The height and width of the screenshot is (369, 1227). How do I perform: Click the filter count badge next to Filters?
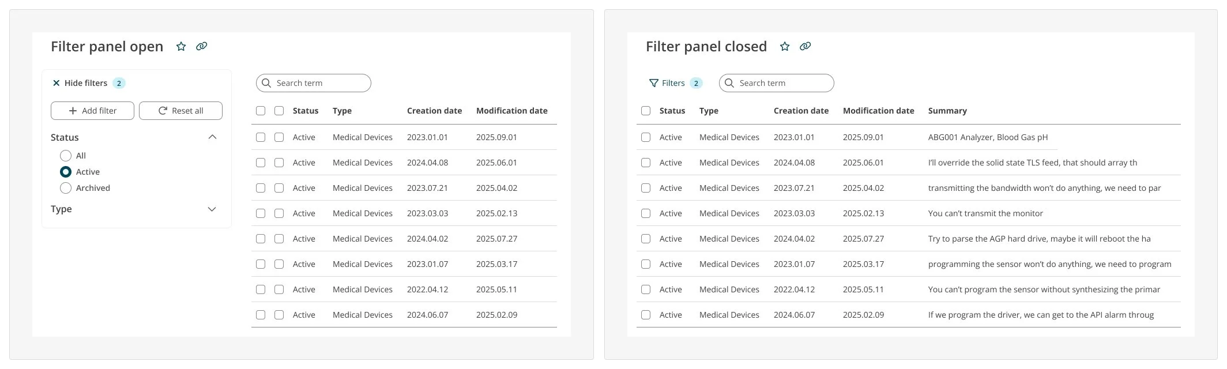(x=696, y=83)
